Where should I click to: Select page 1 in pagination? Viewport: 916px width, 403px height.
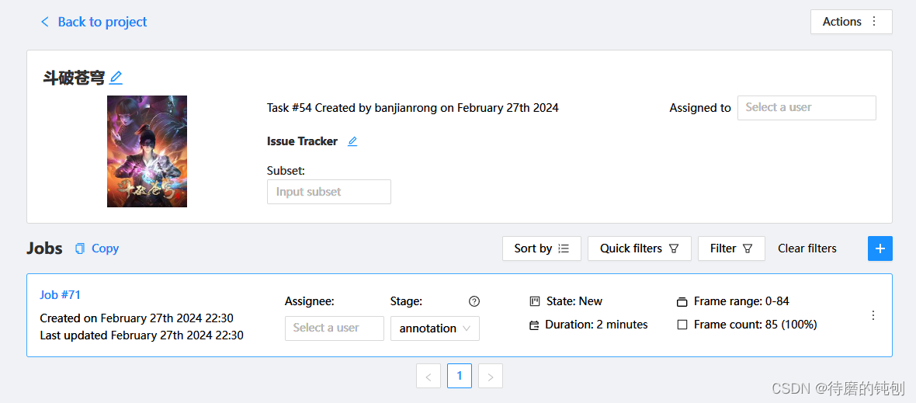pyautogui.click(x=460, y=377)
